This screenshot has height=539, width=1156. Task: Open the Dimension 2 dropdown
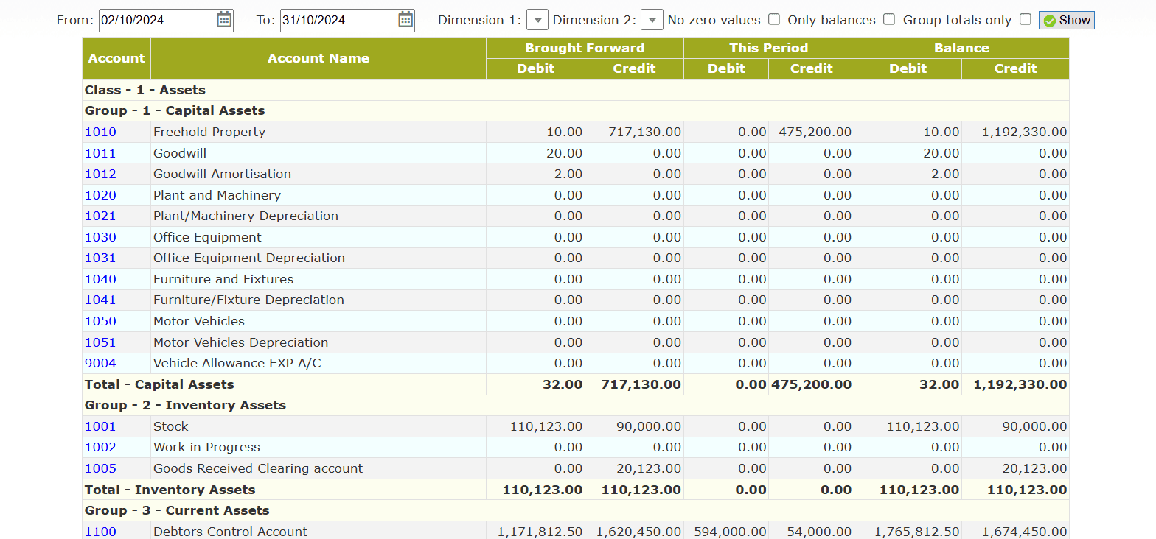click(x=652, y=20)
